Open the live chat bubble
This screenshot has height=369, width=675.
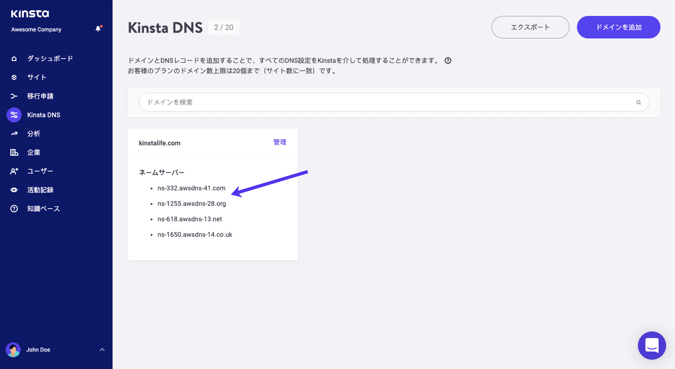(x=652, y=345)
